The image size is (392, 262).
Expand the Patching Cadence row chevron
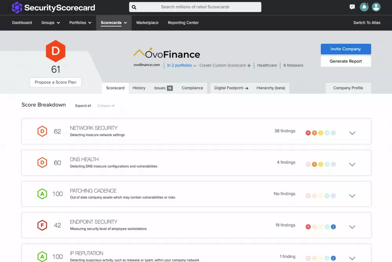click(x=352, y=196)
